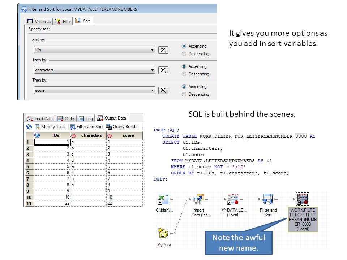Switch to the Filter tab
Image resolution: width=347 pixels, height=260 pixels.
coord(63,21)
